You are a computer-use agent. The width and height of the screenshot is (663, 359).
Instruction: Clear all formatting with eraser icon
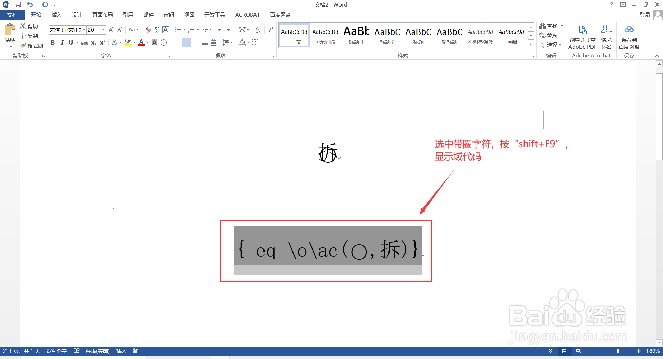pos(148,30)
